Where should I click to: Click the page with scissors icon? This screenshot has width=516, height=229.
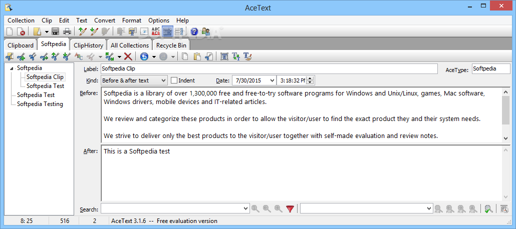point(208,56)
